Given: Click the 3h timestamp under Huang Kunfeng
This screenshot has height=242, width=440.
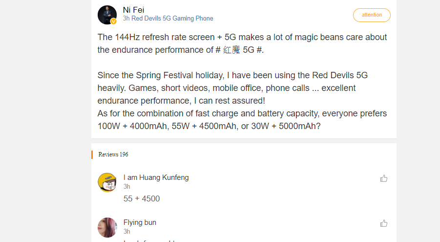Looking at the screenshot, I should click(126, 186).
